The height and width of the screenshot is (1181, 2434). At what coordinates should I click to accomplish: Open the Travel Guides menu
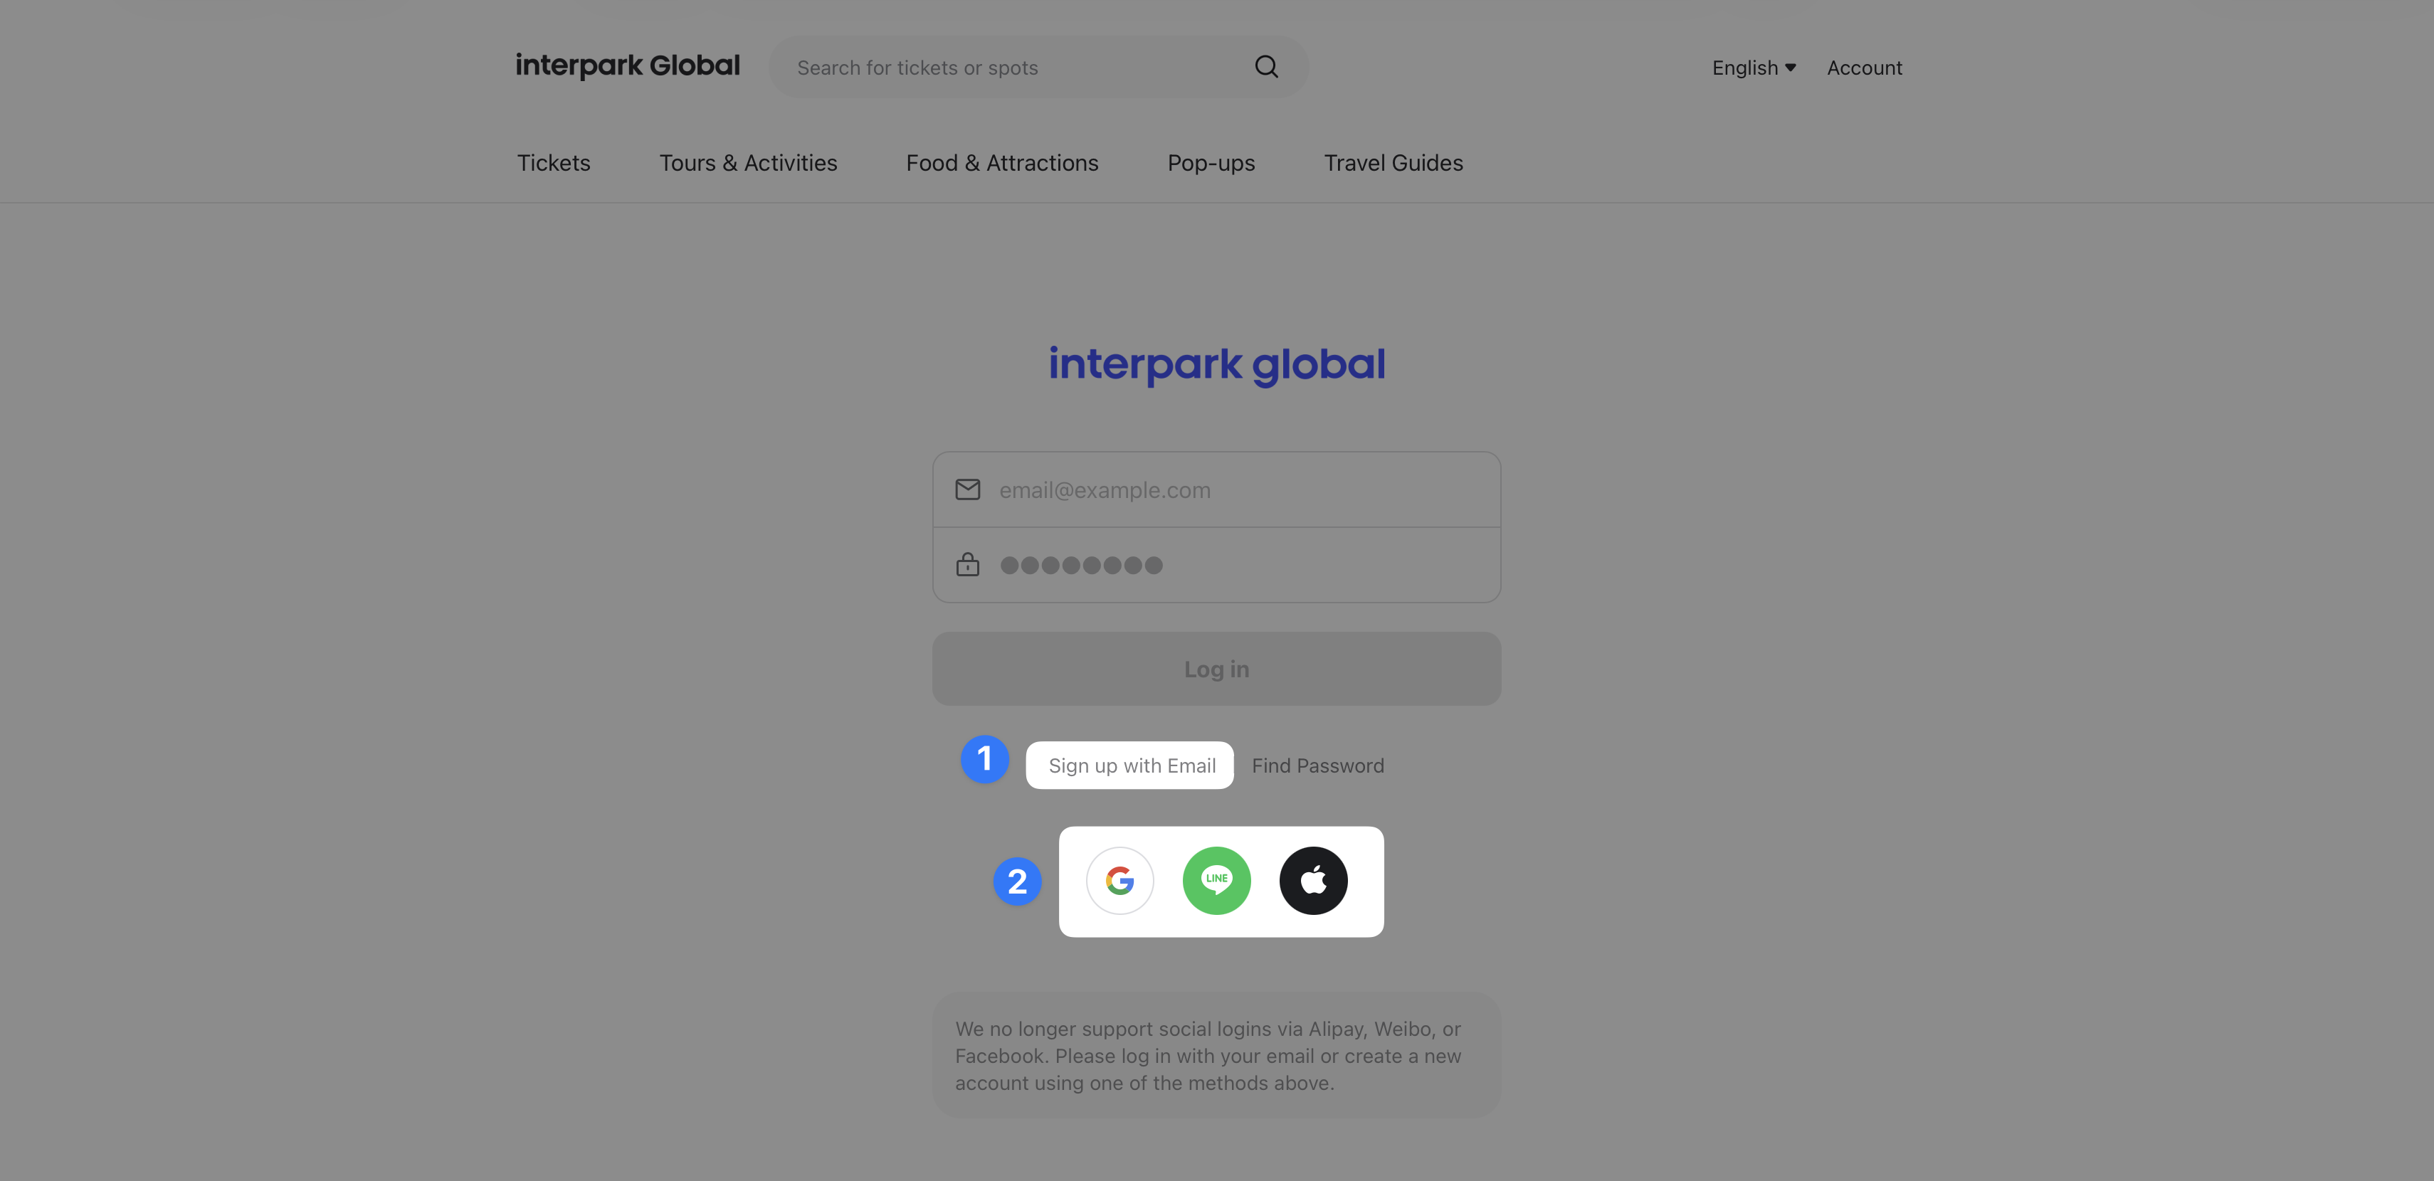1393,164
